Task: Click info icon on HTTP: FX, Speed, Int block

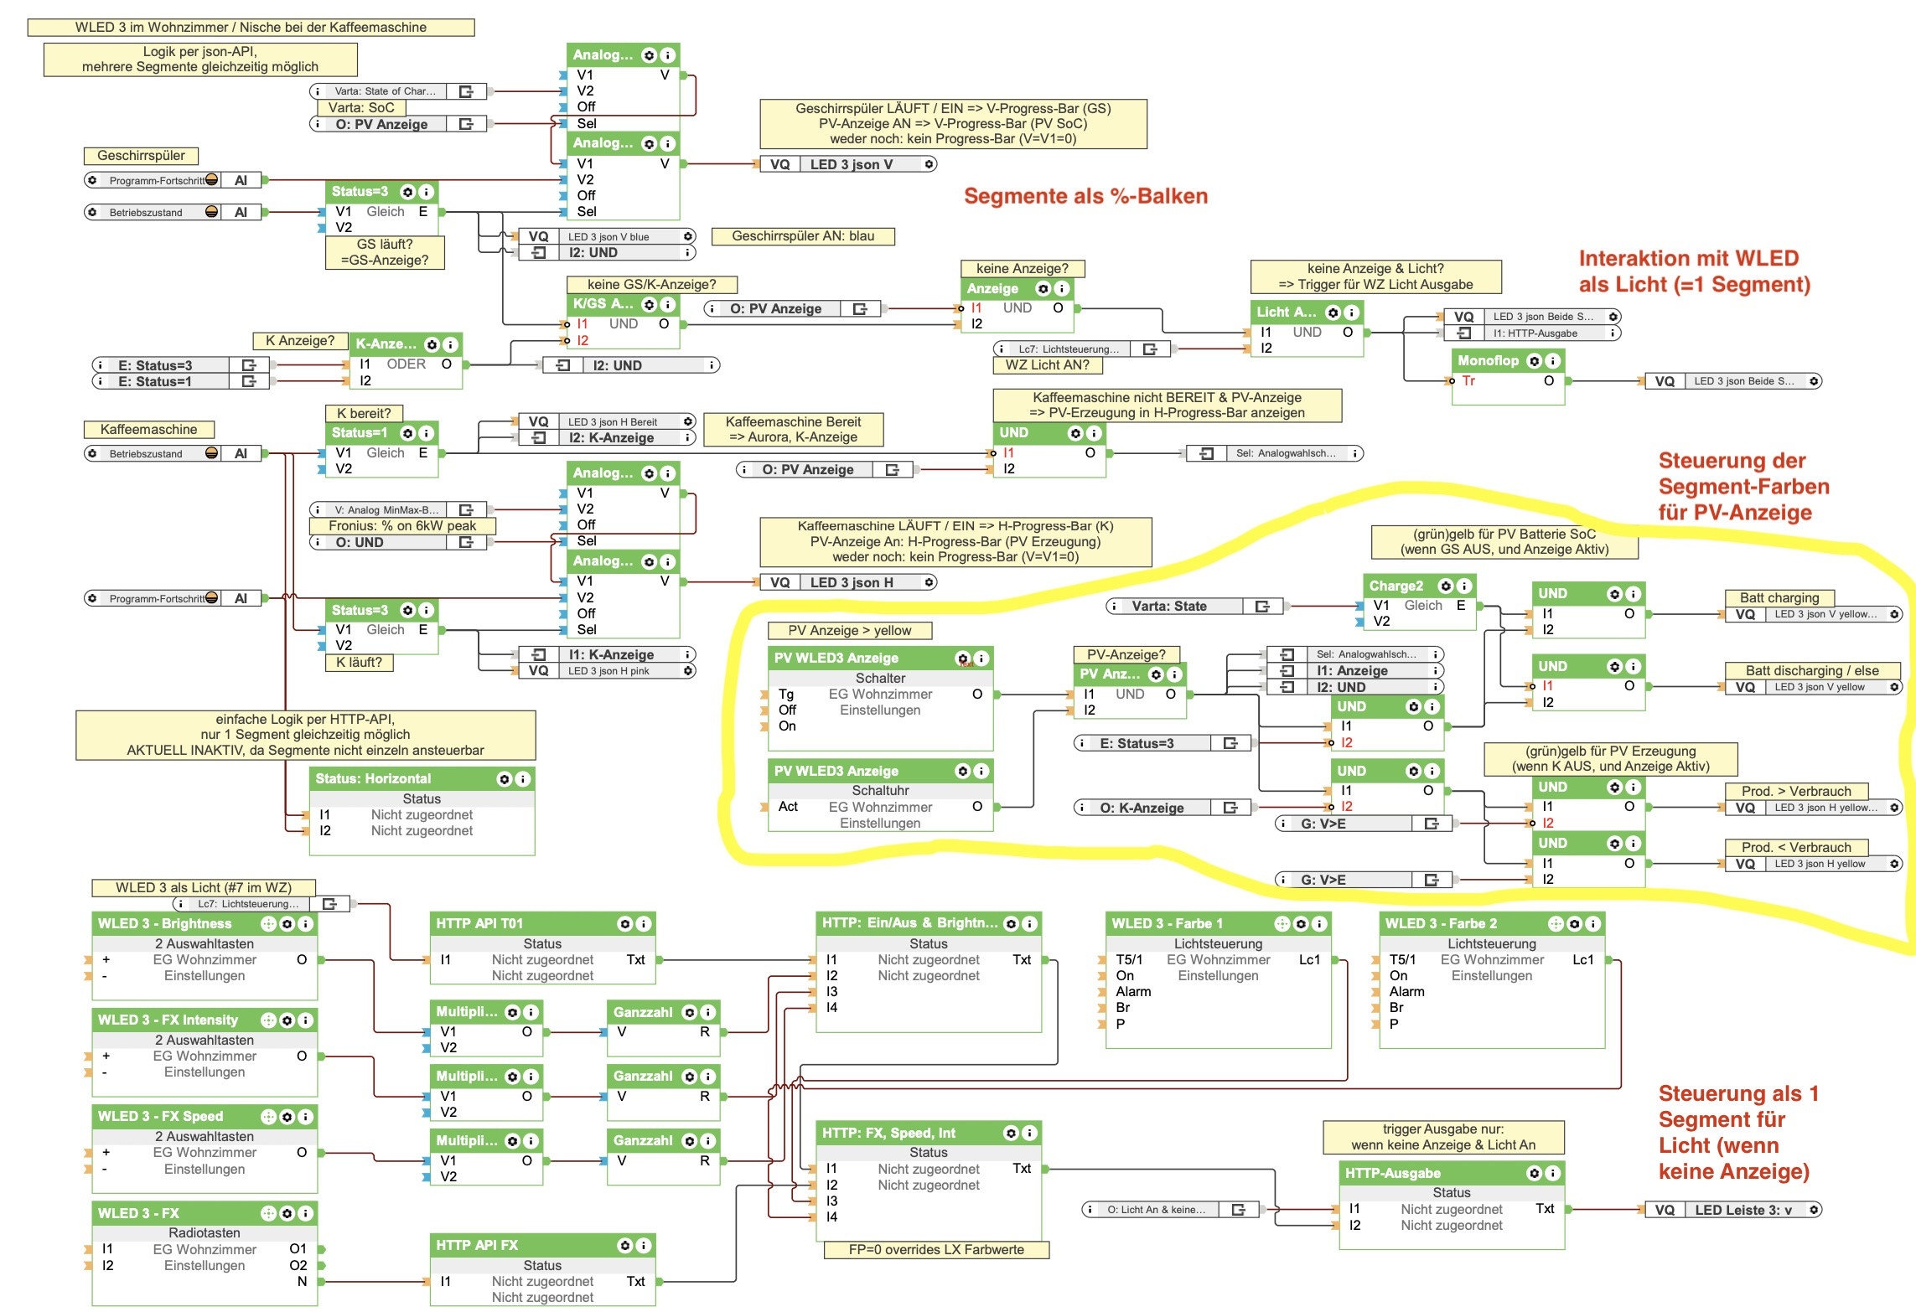Action: point(1029,1134)
